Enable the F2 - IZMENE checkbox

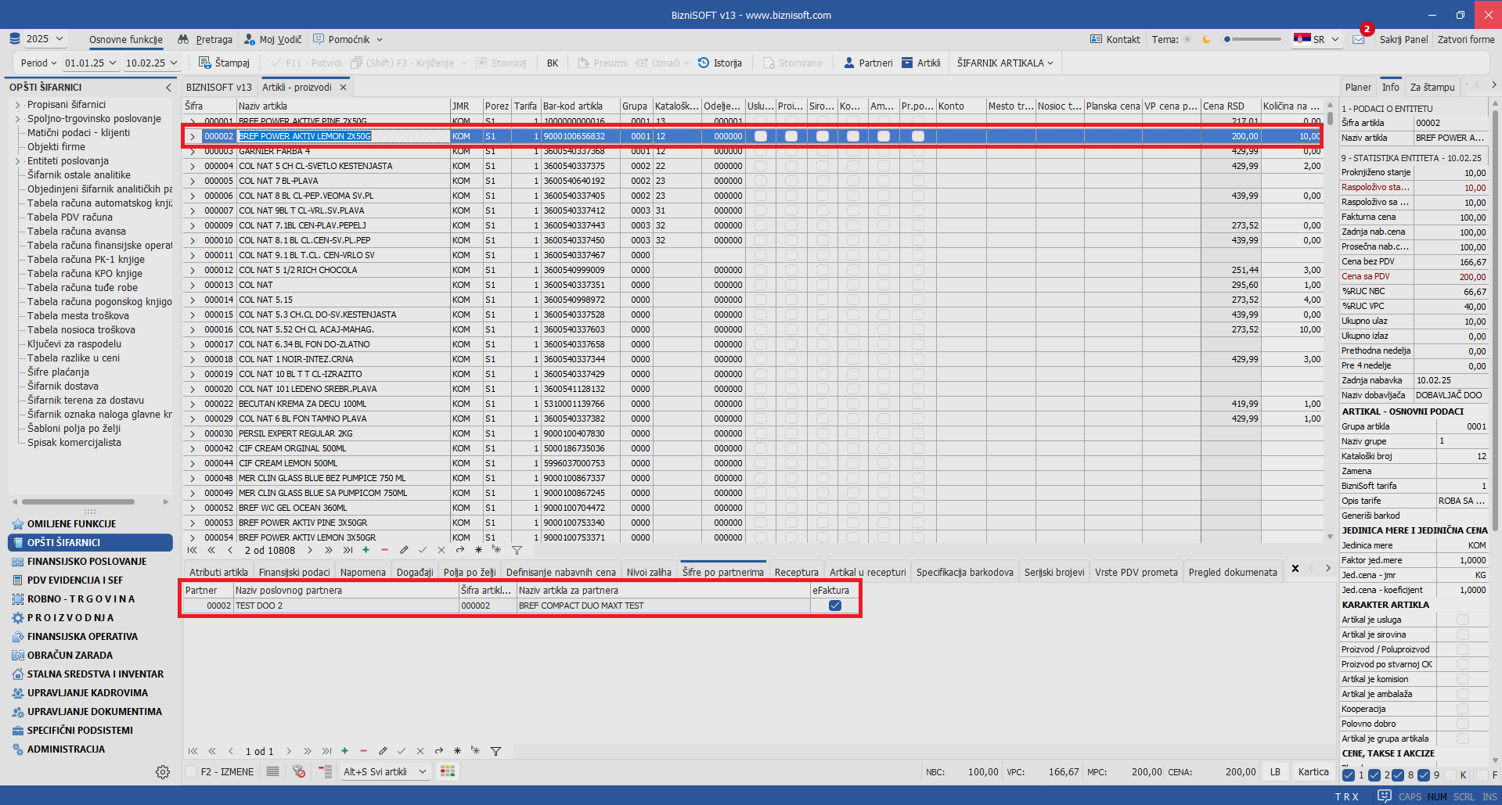[x=191, y=772]
